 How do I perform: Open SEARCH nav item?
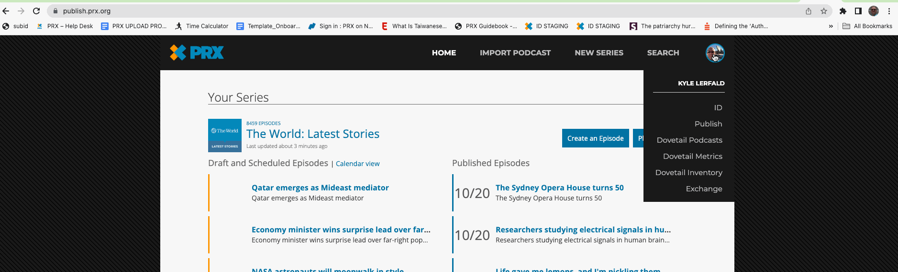pos(663,53)
